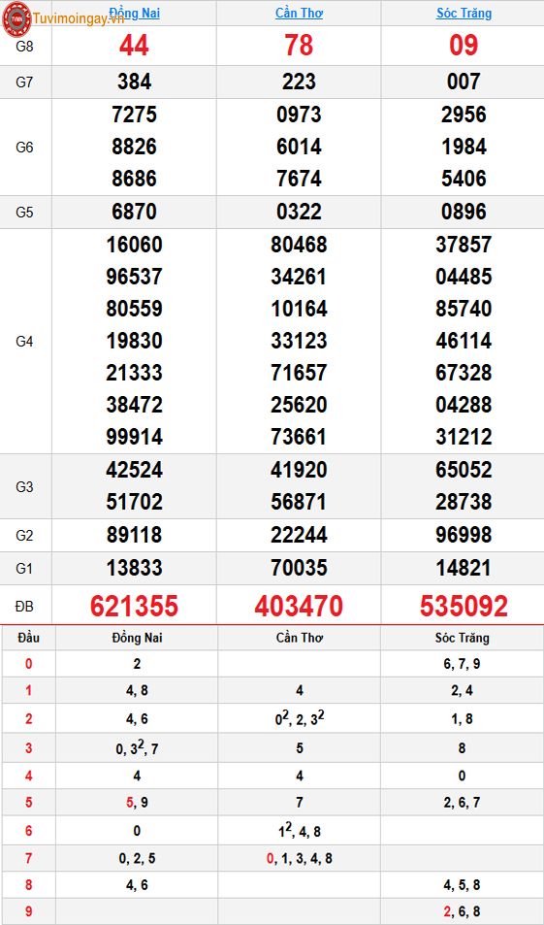Image resolution: width=544 pixels, height=925 pixels.
Task: Click red head digit 7 row label
Action: 28,858
